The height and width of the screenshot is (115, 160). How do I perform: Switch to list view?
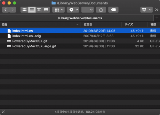coord(32,10)
